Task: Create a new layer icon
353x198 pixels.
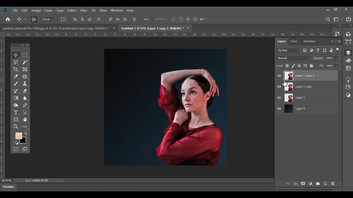Action: click(x=325, y=184)
